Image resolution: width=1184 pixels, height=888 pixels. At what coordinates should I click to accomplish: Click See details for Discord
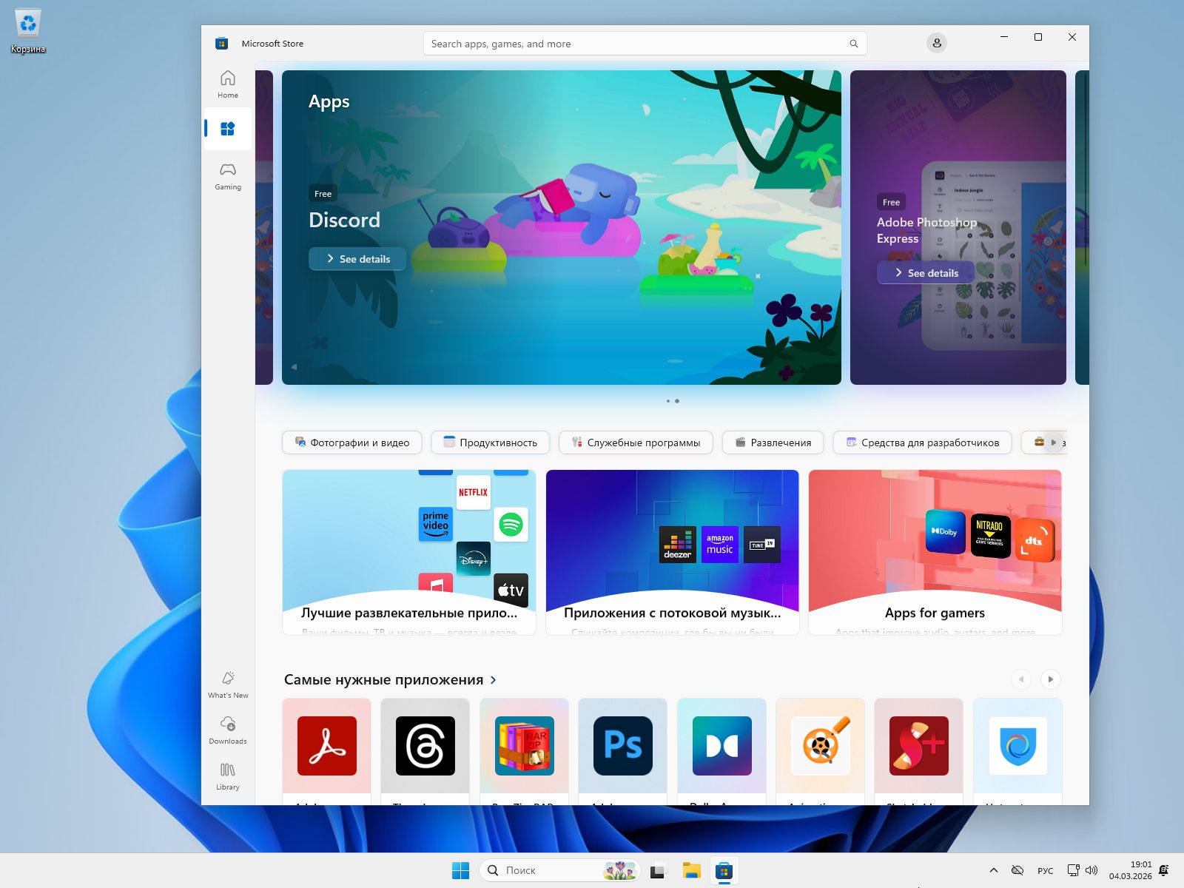click(357, 258)
